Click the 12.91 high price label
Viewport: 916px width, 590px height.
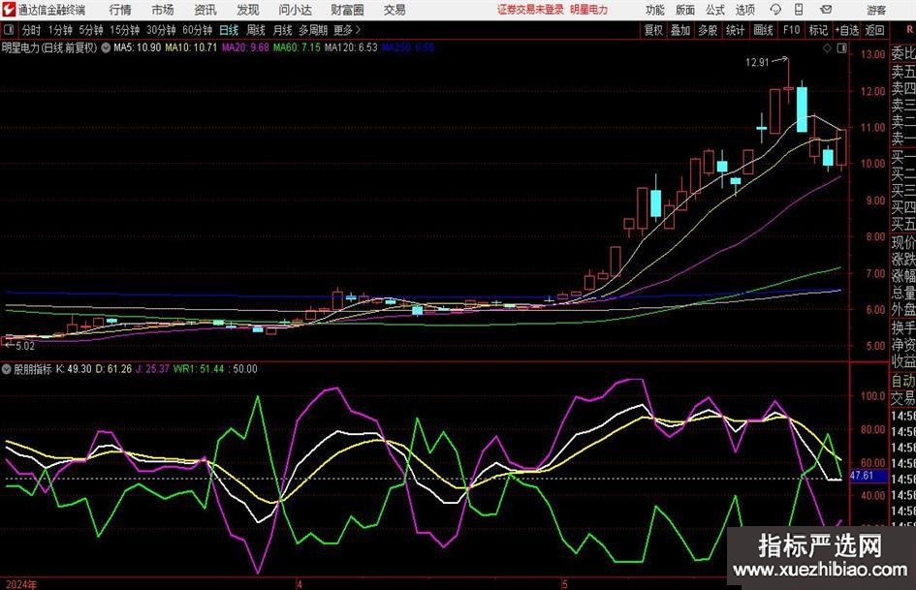point(757,62)
